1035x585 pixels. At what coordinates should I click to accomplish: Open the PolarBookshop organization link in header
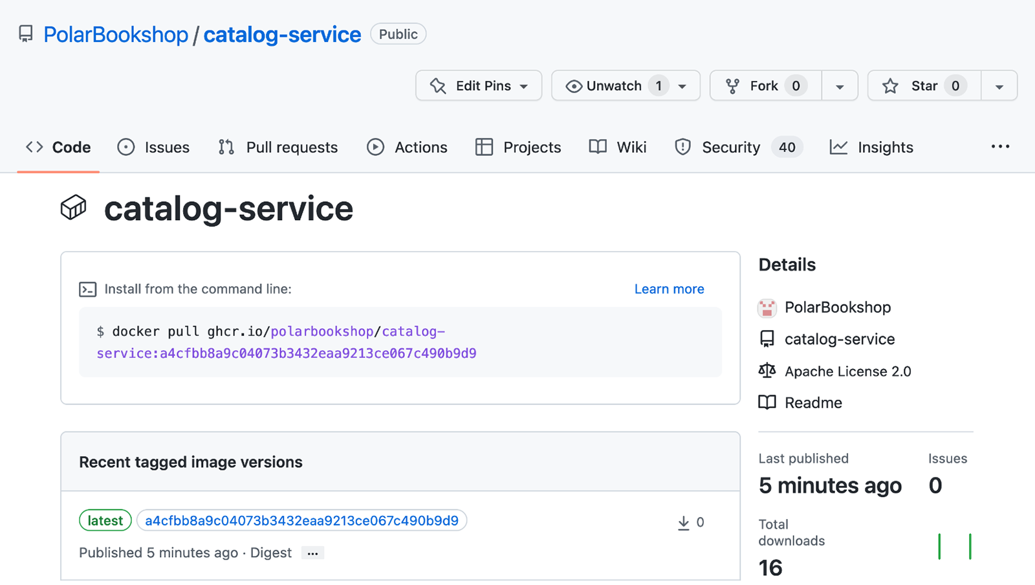pos(116,34)
